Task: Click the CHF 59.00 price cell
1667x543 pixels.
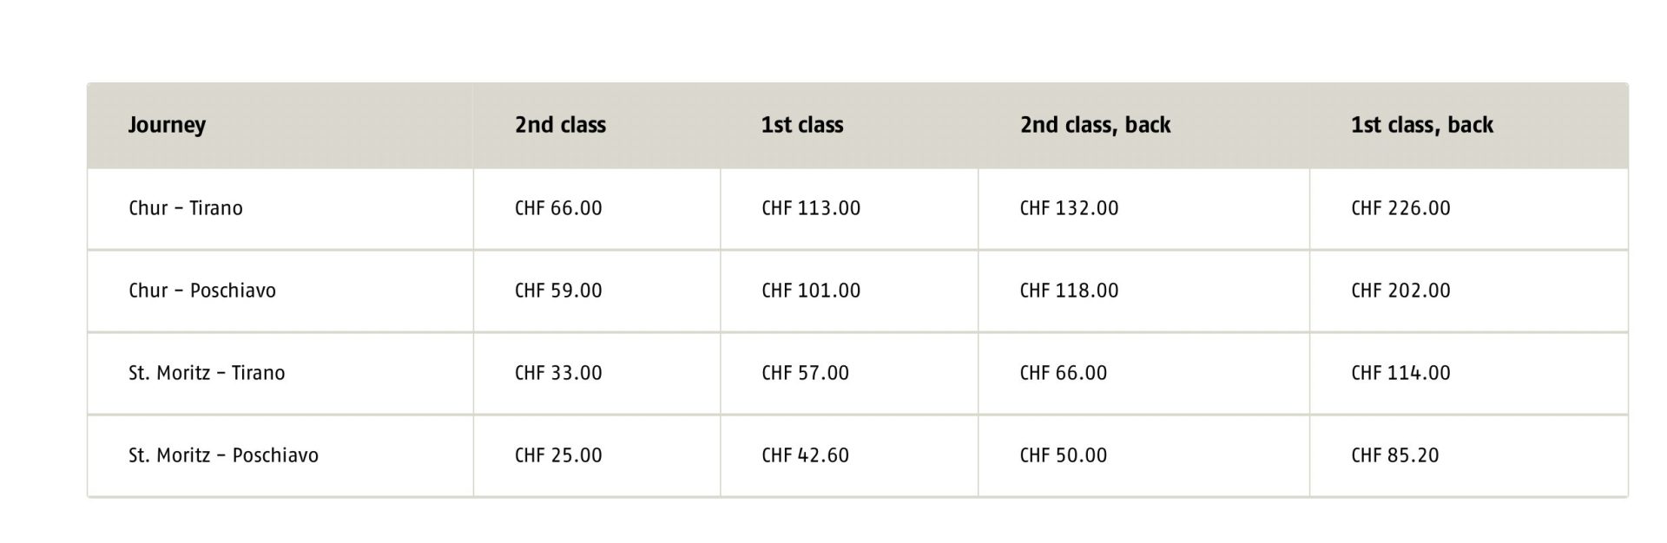Action: 558,291
